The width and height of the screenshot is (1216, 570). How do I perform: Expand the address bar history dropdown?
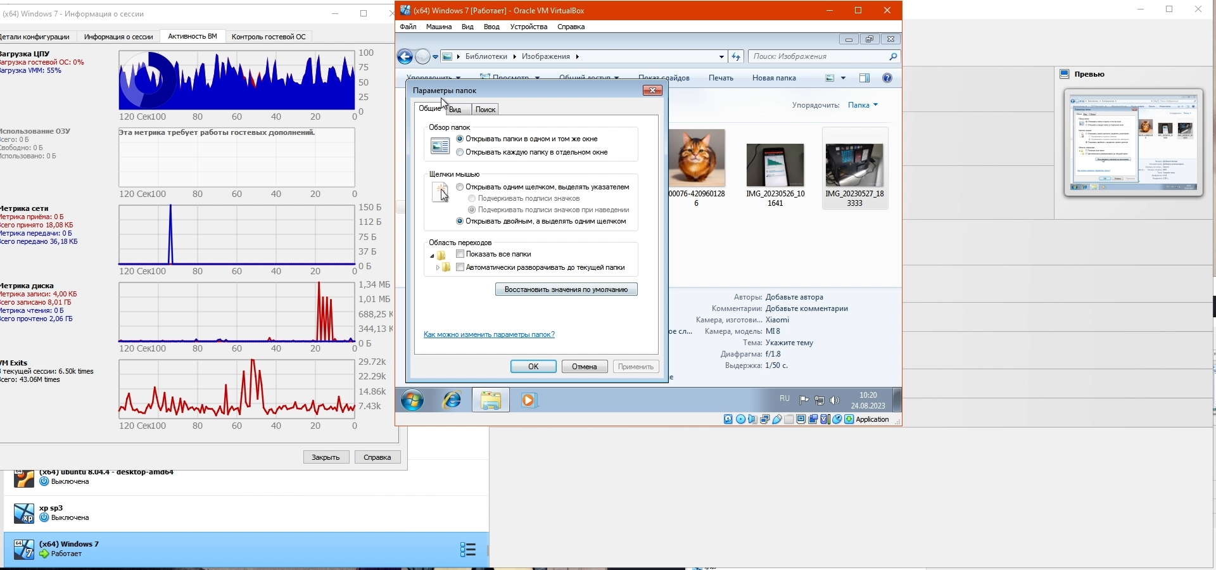click(x=721, y=56)
